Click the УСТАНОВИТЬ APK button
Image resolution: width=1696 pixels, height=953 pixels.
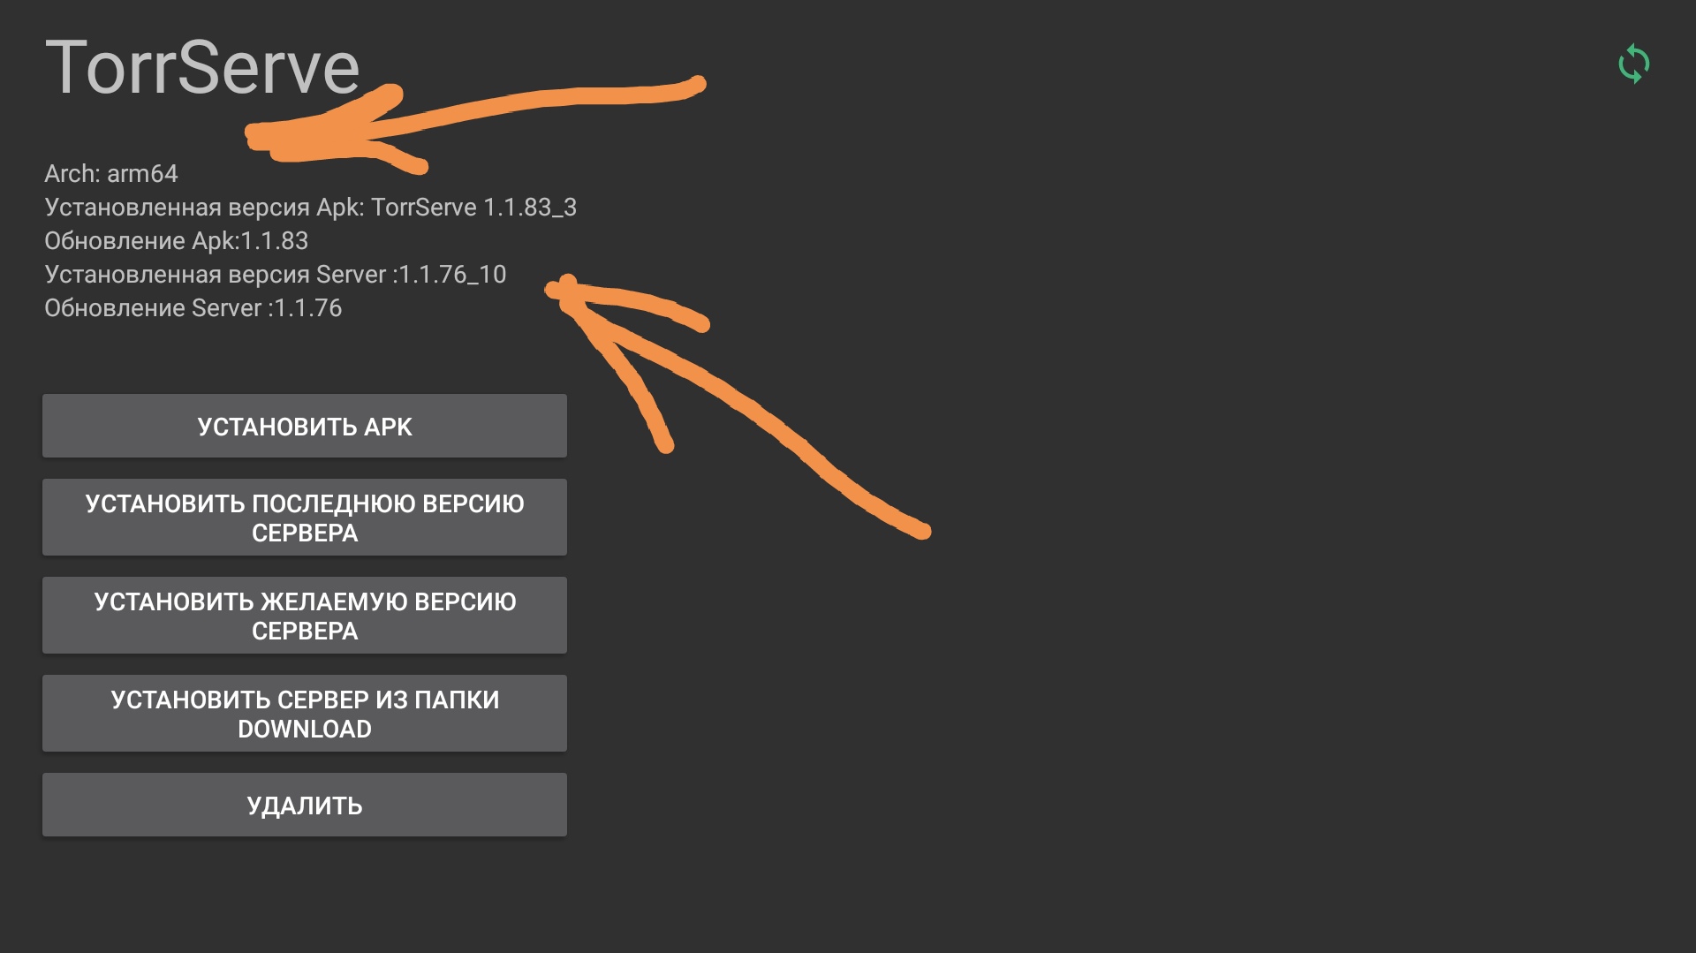click(305, 426)
